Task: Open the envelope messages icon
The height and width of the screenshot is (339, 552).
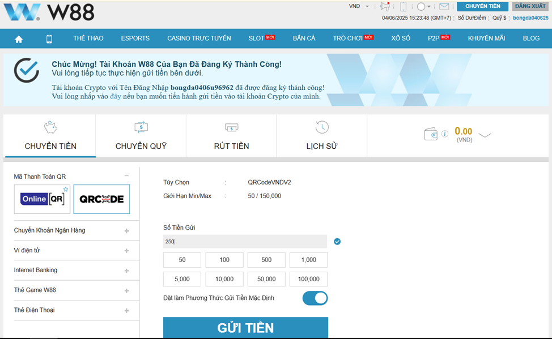Action: click(x=444, y=6)
